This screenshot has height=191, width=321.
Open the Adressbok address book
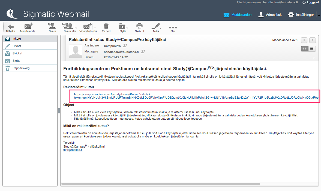[270, 15]
